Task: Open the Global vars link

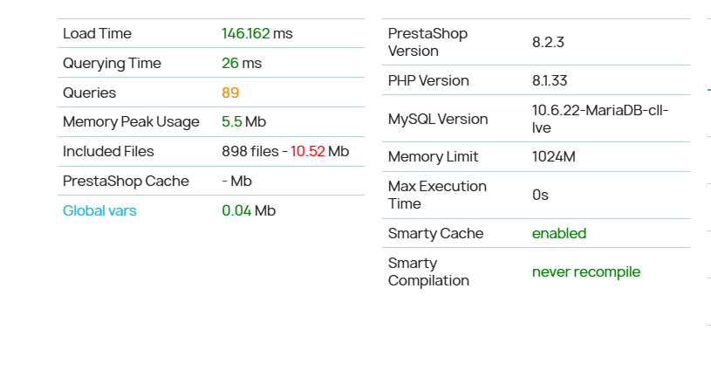Action: [x=99, y=210]
